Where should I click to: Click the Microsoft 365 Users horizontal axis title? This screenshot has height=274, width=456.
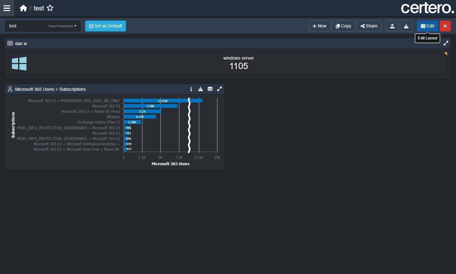(x=170, y=164)
